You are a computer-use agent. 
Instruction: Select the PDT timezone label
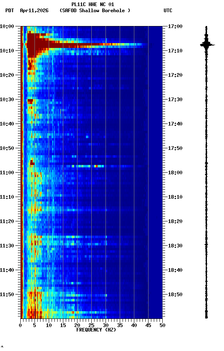point(10,11)
